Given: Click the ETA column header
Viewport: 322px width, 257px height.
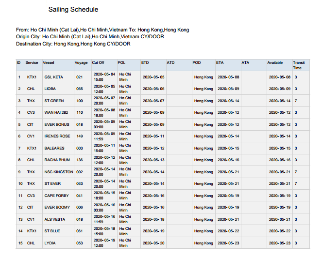Looking at the screenshot, I should click(x=220, y=62).
